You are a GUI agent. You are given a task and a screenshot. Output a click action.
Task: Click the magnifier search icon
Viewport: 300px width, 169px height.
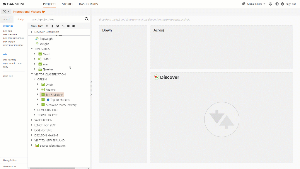(x=86, y=19)
